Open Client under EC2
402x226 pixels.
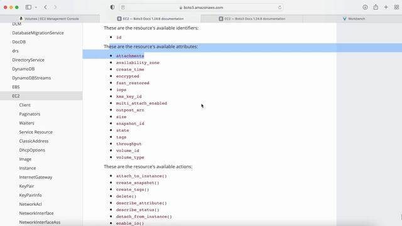click(25, 105)
